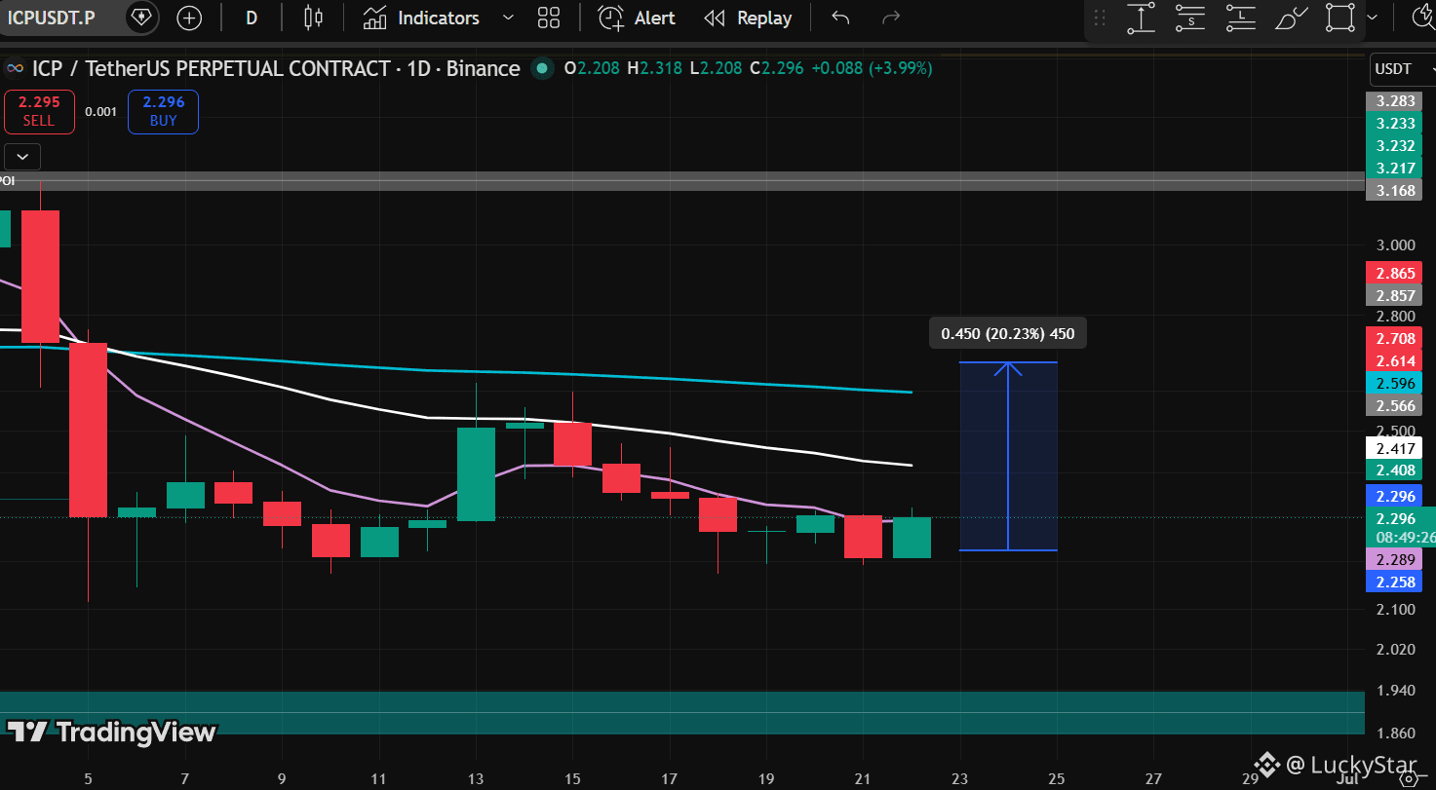Click the gray 3.168 price axis label
The height and width of the screenshot is (790, 1436).
point(1394,190)
